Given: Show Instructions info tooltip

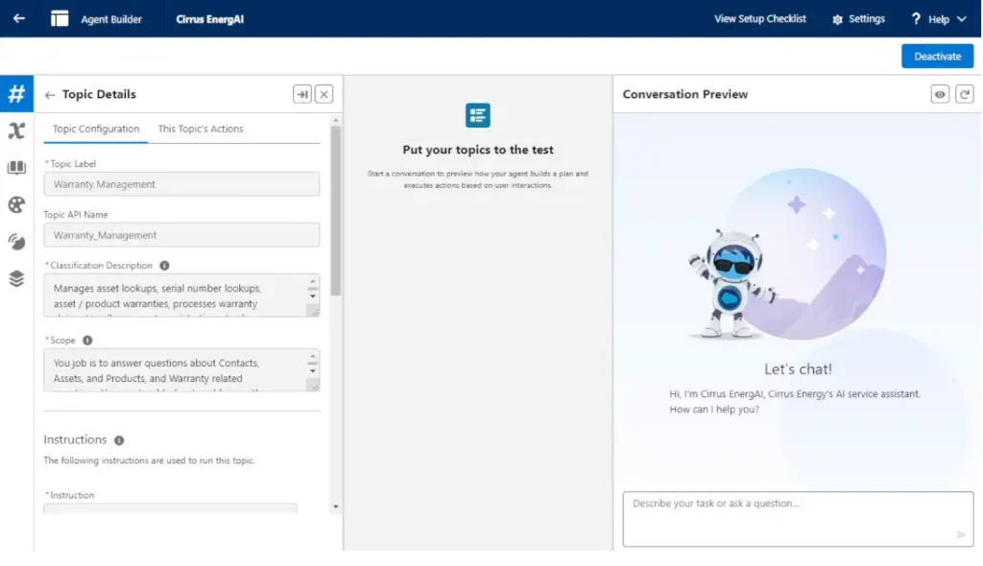Looking at the screenshot, I should 119,440.
